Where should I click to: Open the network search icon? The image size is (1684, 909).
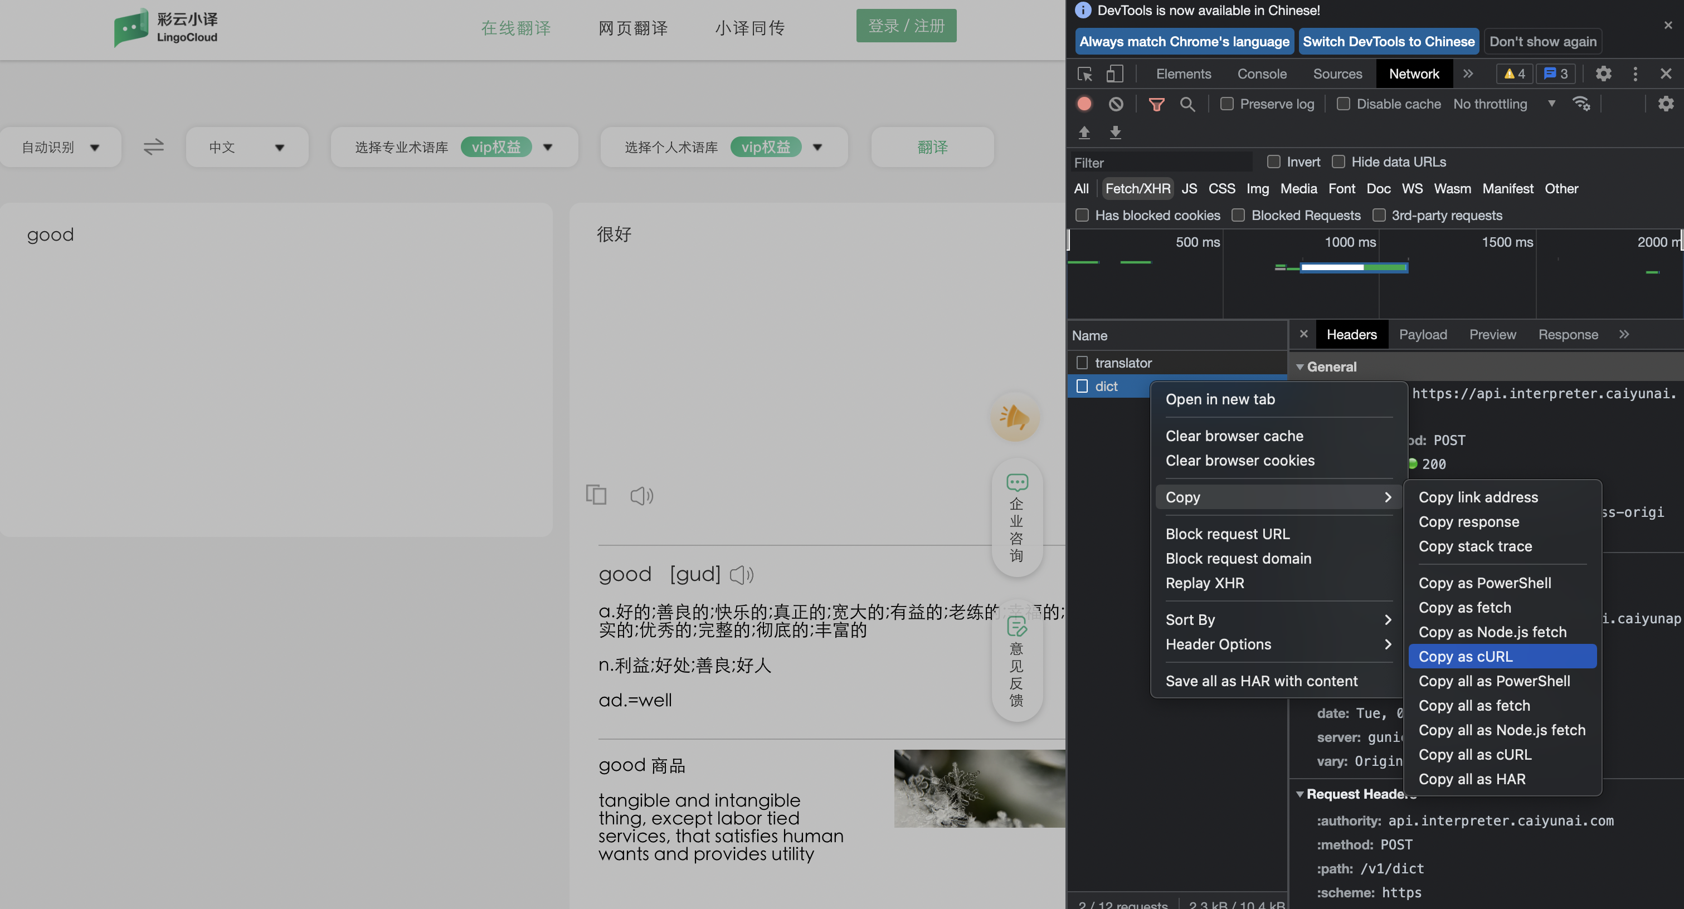1189,104
